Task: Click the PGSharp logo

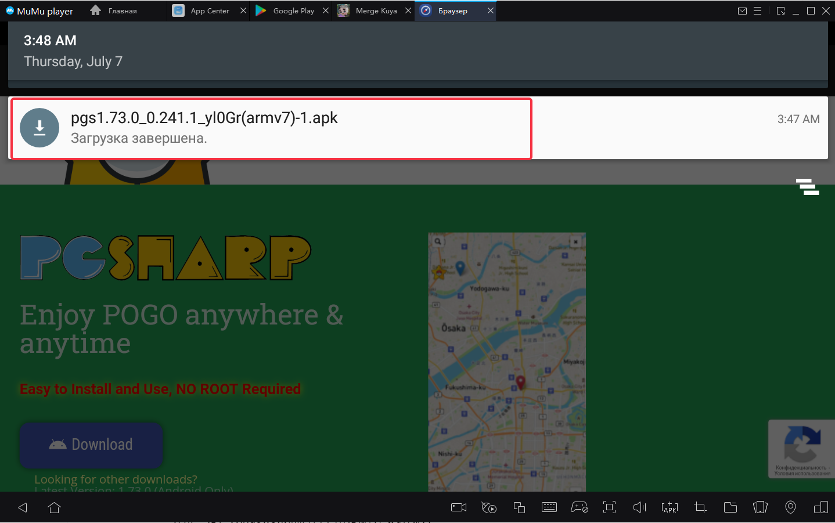Action: coord(165,258)
